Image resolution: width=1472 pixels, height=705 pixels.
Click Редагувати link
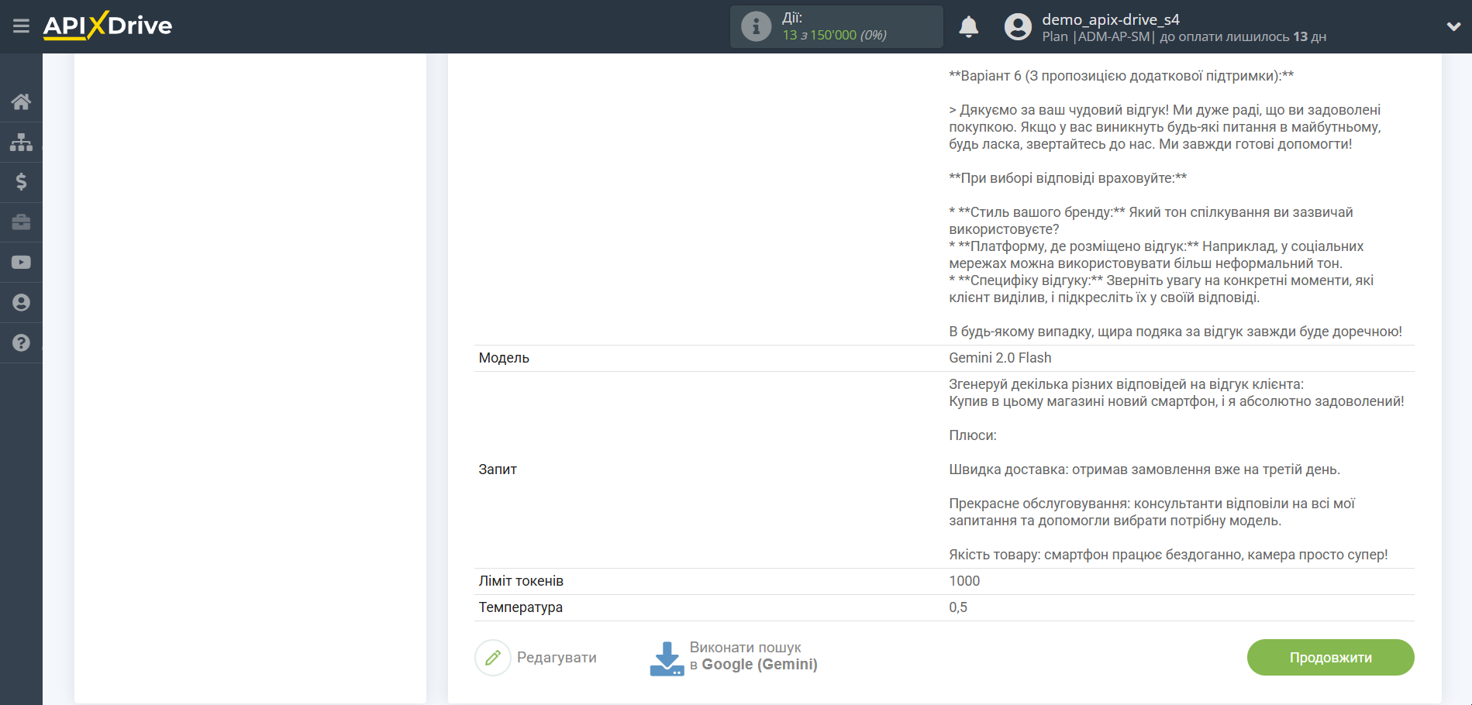pyautogui.click(x=557, y=658)
